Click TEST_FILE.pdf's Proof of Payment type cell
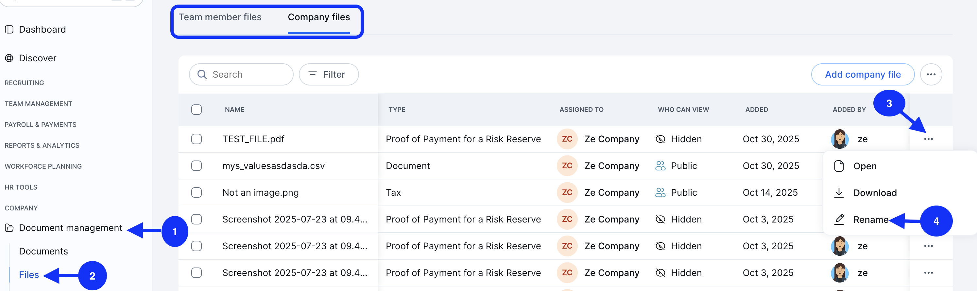 tap(463, 139)
